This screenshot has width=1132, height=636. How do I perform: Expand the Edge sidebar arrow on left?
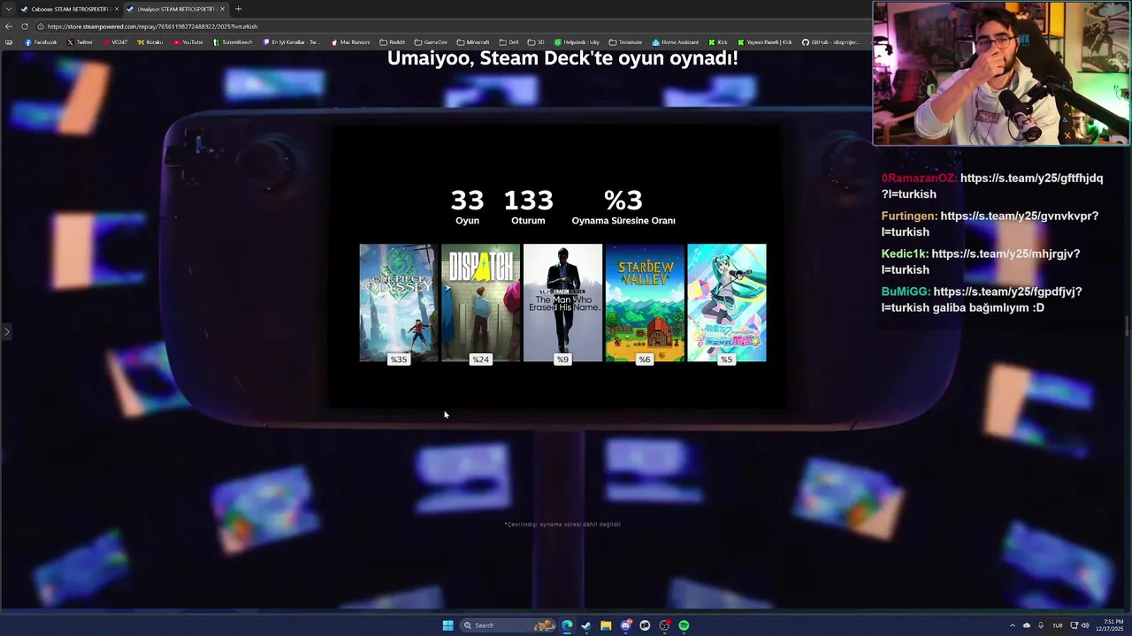tap(6, 332)
